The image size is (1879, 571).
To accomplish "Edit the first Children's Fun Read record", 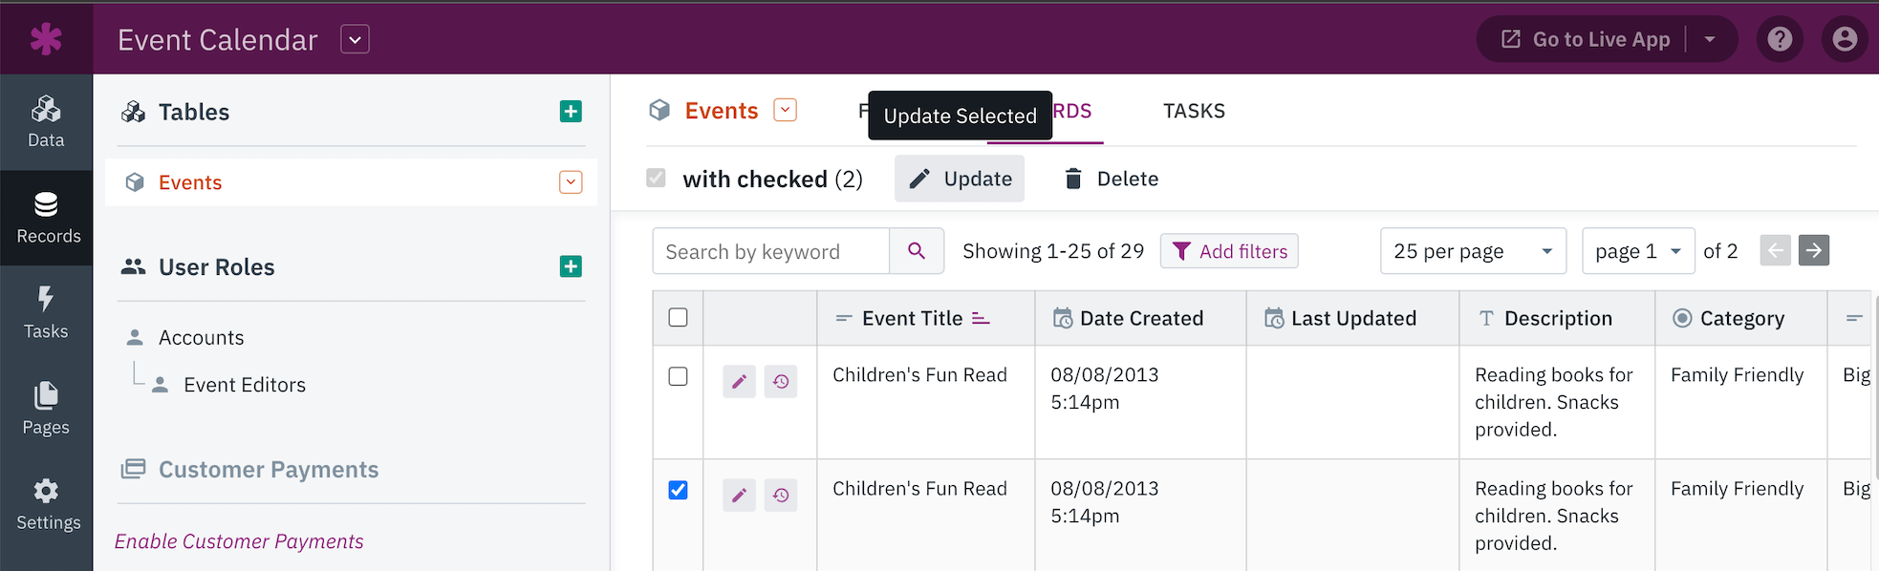I will [x=739, y=381].
